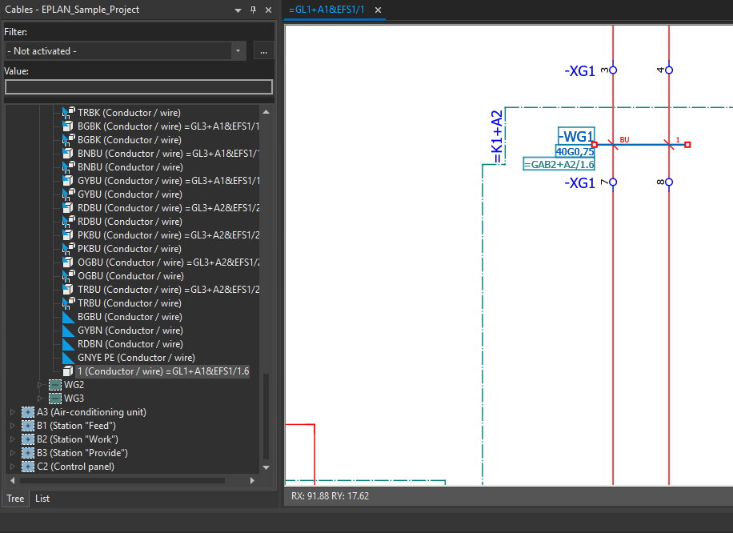Click the TRBK conductor/wire icon
Screen dimensions: 733x533
point(68,112)
